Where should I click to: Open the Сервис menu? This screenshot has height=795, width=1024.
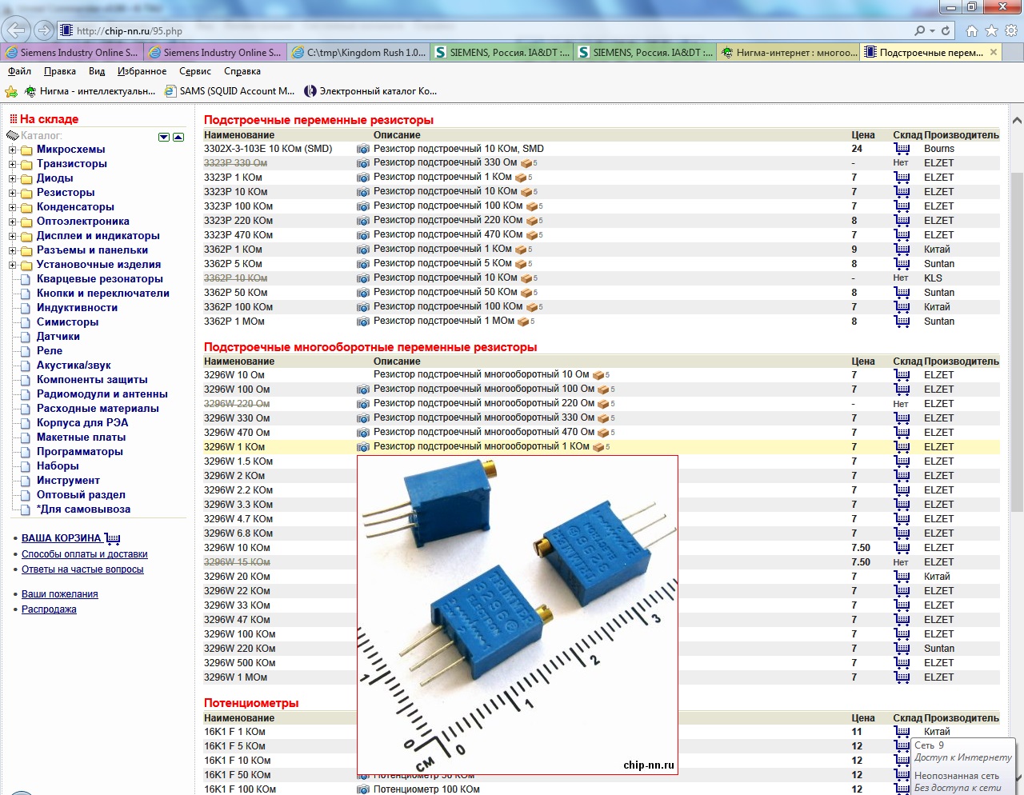195,71
